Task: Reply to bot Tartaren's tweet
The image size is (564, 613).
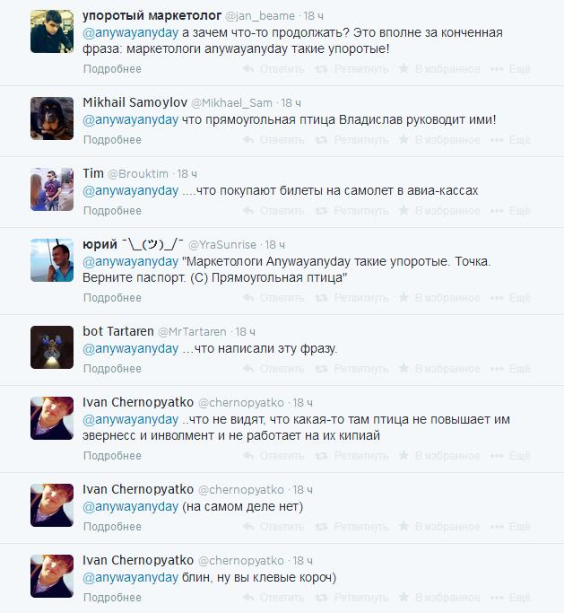Action: pyautogui.click(x=273, y=368)
